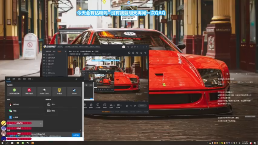Click the streaming preview canvas
The height and width of the screenshot is (145, 258).
pyautogui.click(x=108, y=79)
